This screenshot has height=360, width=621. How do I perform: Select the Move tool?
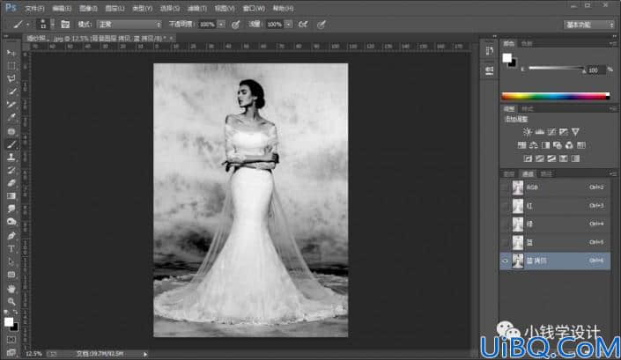pos(11,53)
